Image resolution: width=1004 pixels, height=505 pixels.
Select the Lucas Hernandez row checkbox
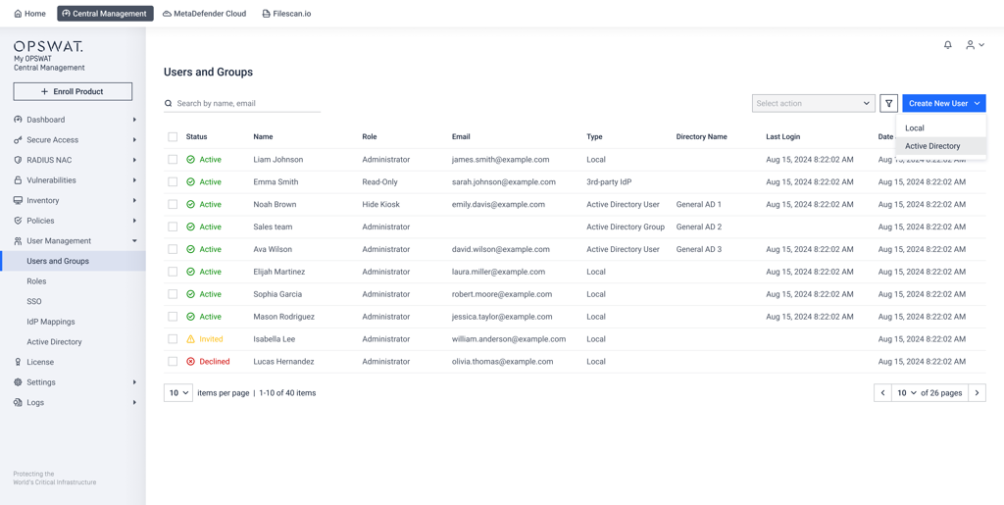(x=173, y=362)
